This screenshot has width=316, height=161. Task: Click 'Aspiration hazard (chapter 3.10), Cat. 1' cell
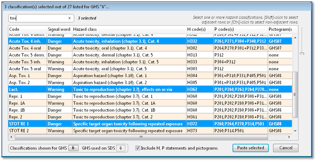[129, 76]
